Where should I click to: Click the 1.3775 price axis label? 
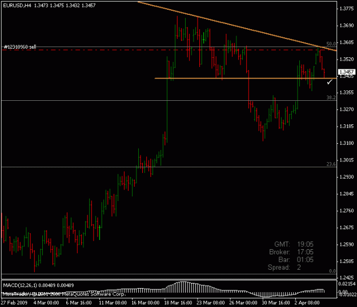click(x=347, y=9)
